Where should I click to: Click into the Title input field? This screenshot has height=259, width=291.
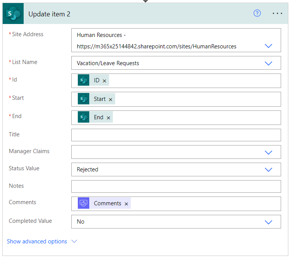click(176, 135)
